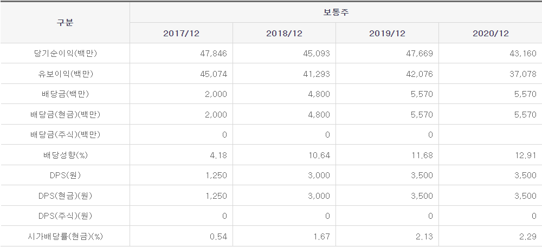Select net income value 43,160
This screenshot has height=247, width=542.
[522, 54]
